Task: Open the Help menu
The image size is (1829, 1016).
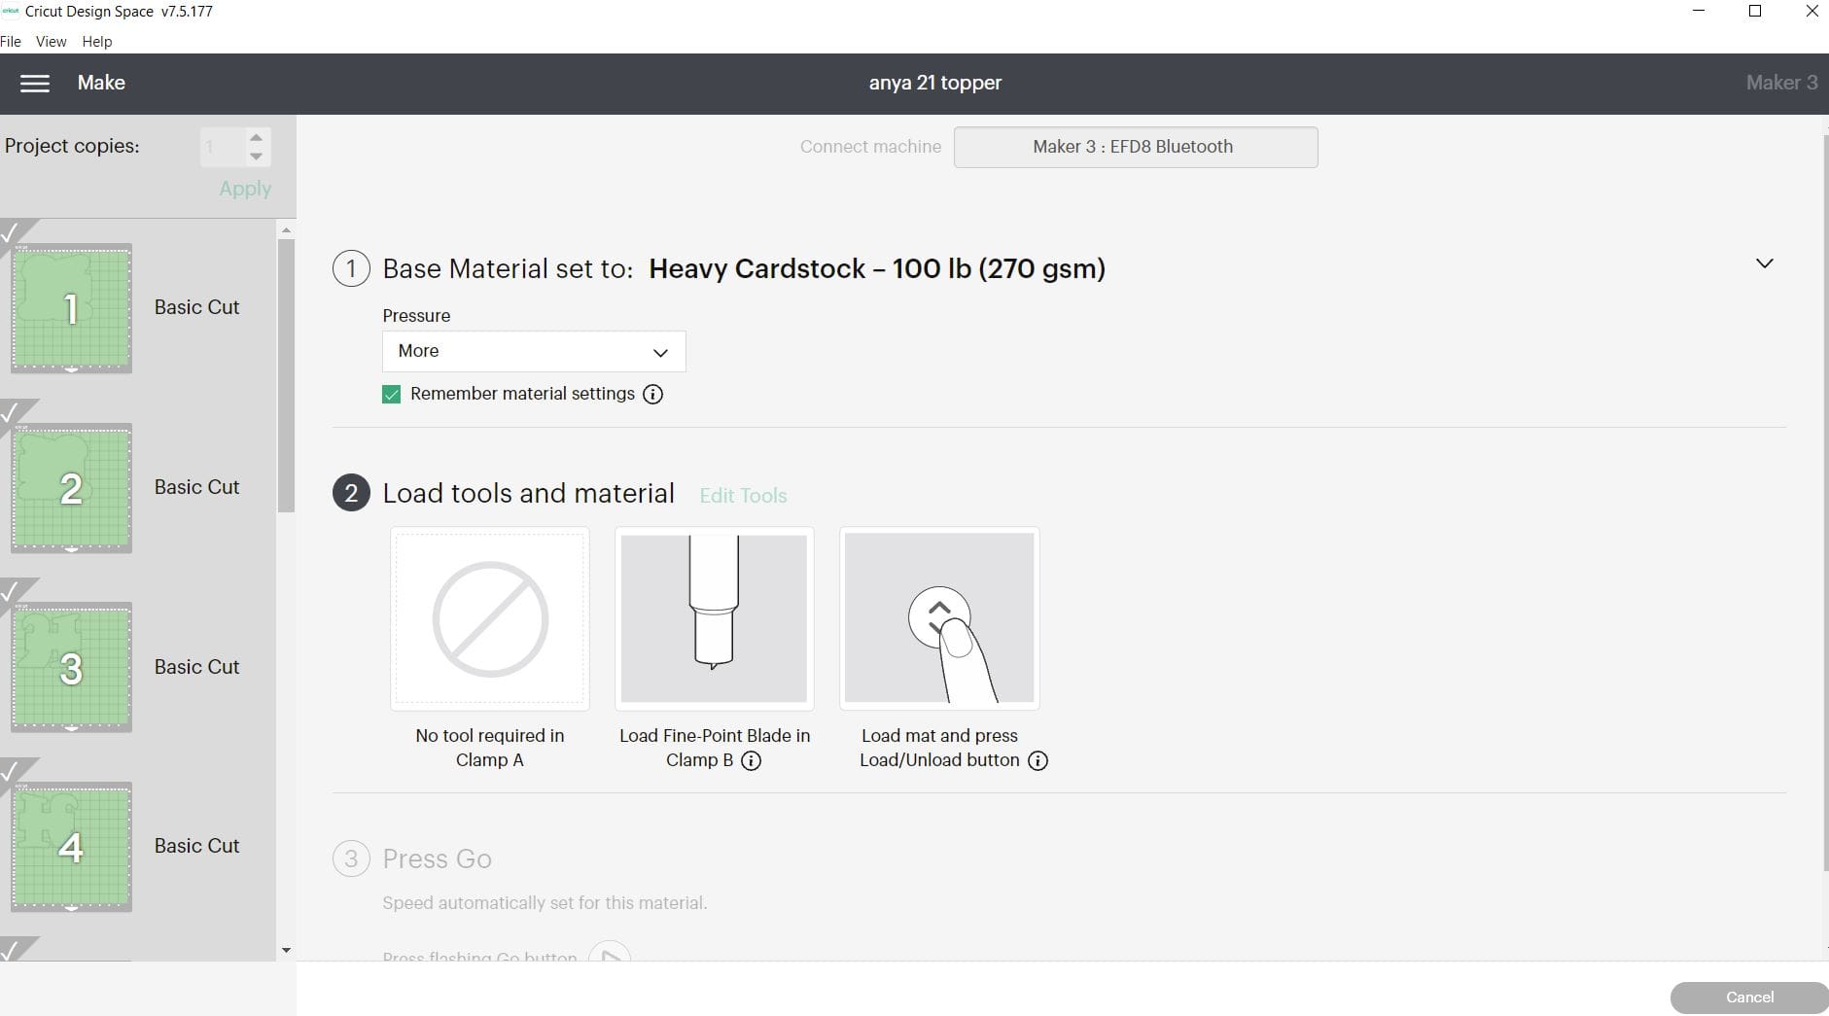Action: pyautogui.click(x=96, y=42)
